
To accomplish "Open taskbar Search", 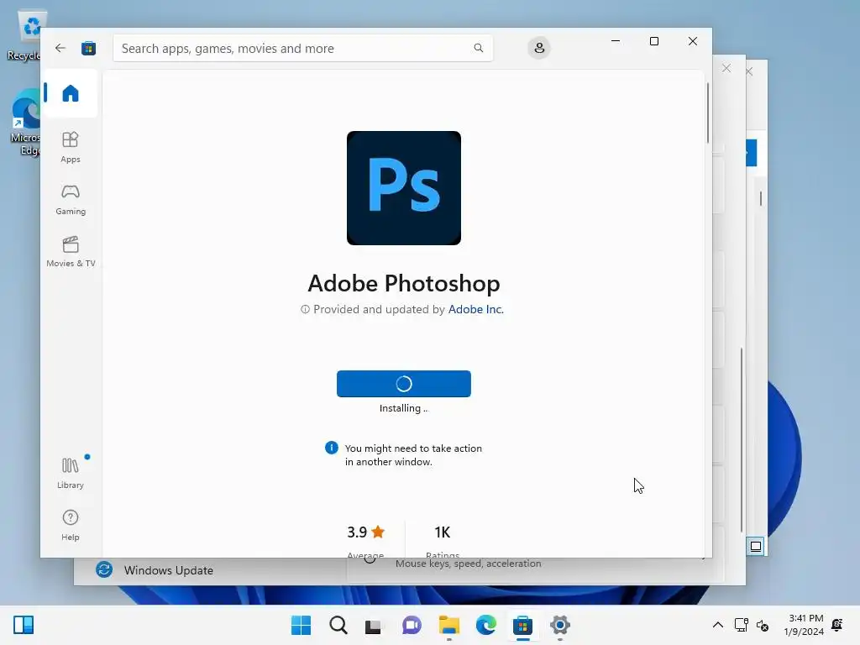I will (x=338, y=625).
